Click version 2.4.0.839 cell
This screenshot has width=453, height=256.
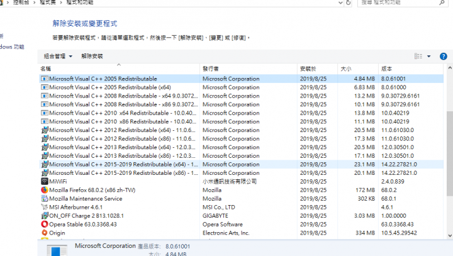[x=393, y=181]
